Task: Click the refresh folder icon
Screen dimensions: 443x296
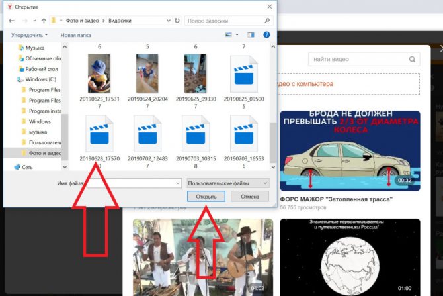Action: pos(177,21)
